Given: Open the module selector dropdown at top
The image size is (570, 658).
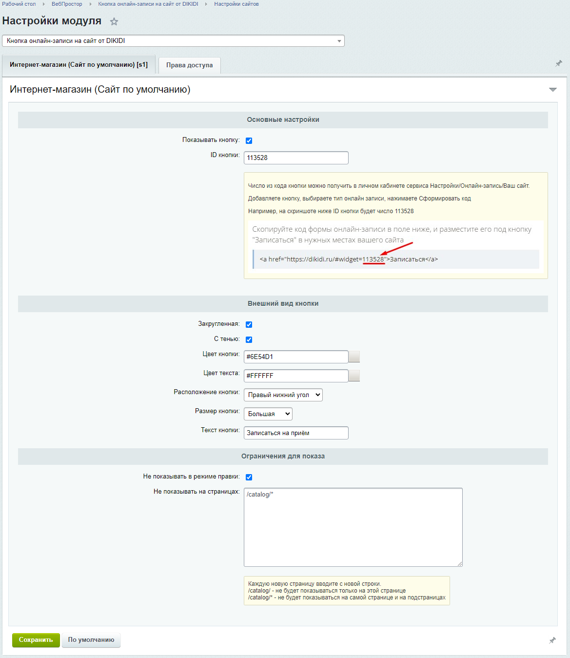Looking at the screenshot, I should pyautogui.click(x=173, y=41).
